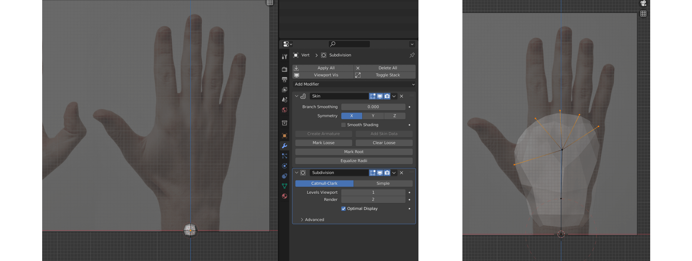The image size is (692, 261).
Task: Open the Output properties tab
Action: [x=284, y=79]
